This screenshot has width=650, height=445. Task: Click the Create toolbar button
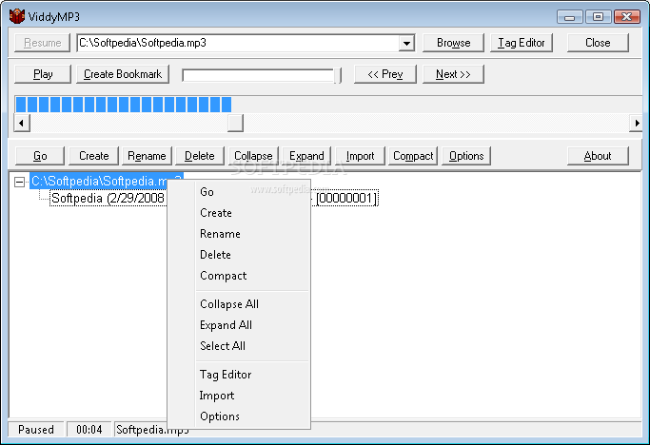click(x=93, y=156)
